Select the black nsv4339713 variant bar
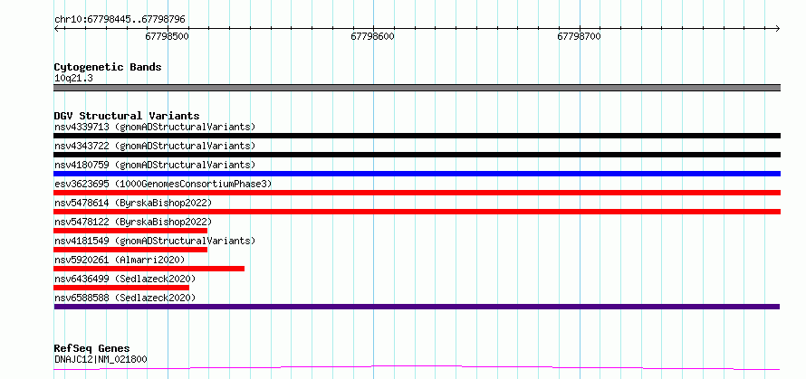The image size is (806, 379). [x=417, y=136]
